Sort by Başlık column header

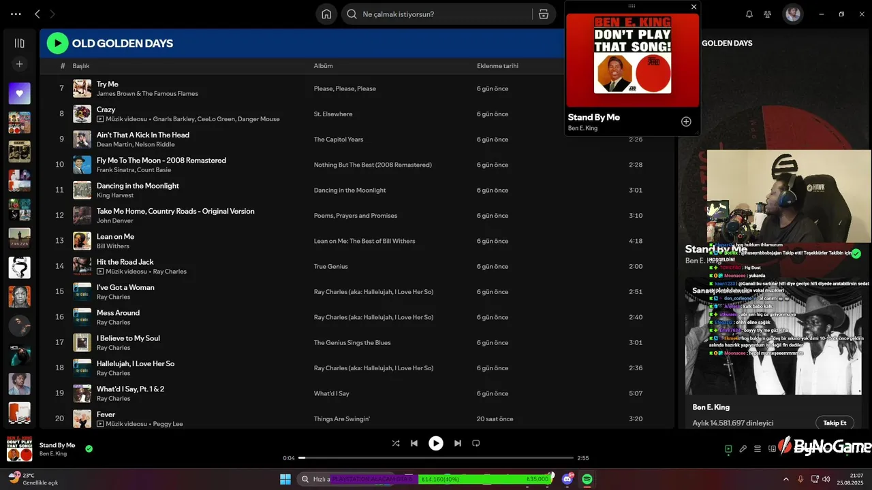point(81,66)
